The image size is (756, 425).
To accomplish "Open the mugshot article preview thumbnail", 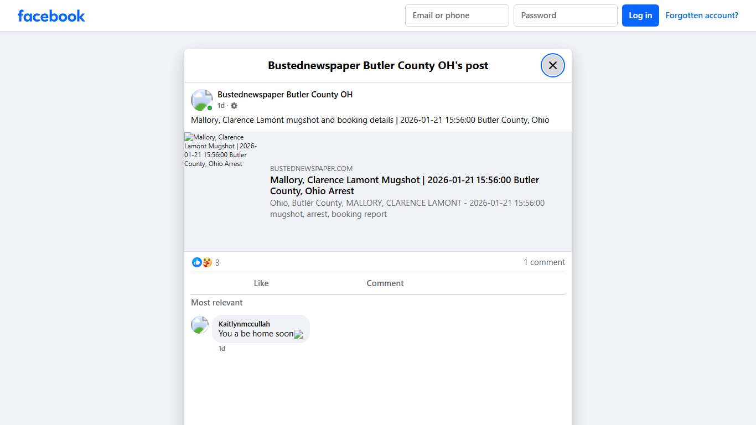I will click(x=221, y=151).
